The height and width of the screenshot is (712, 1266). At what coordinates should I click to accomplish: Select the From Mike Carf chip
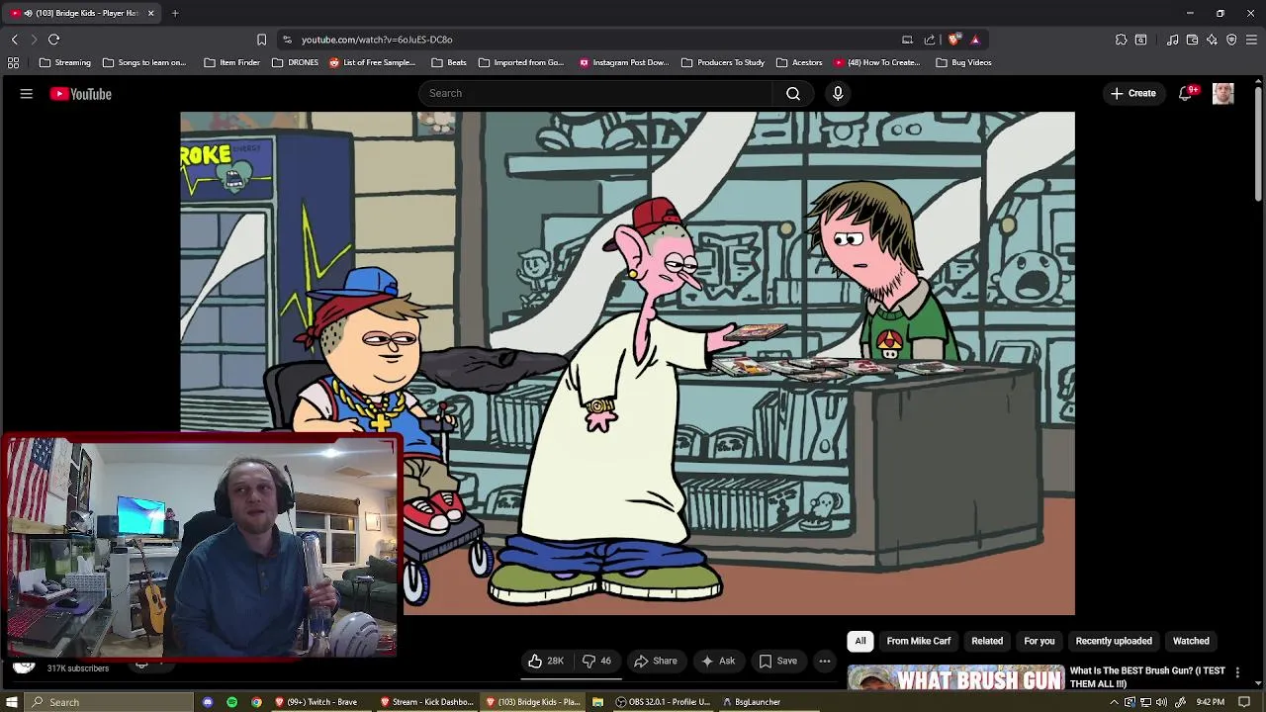point(919,641)
